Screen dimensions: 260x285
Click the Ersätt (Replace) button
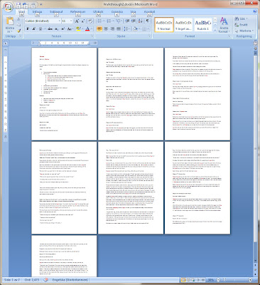click(241, 25)
